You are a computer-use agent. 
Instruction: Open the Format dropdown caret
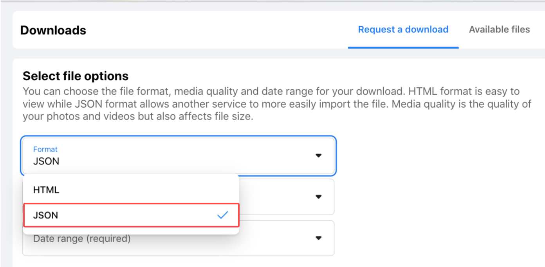tap(319, 155)
